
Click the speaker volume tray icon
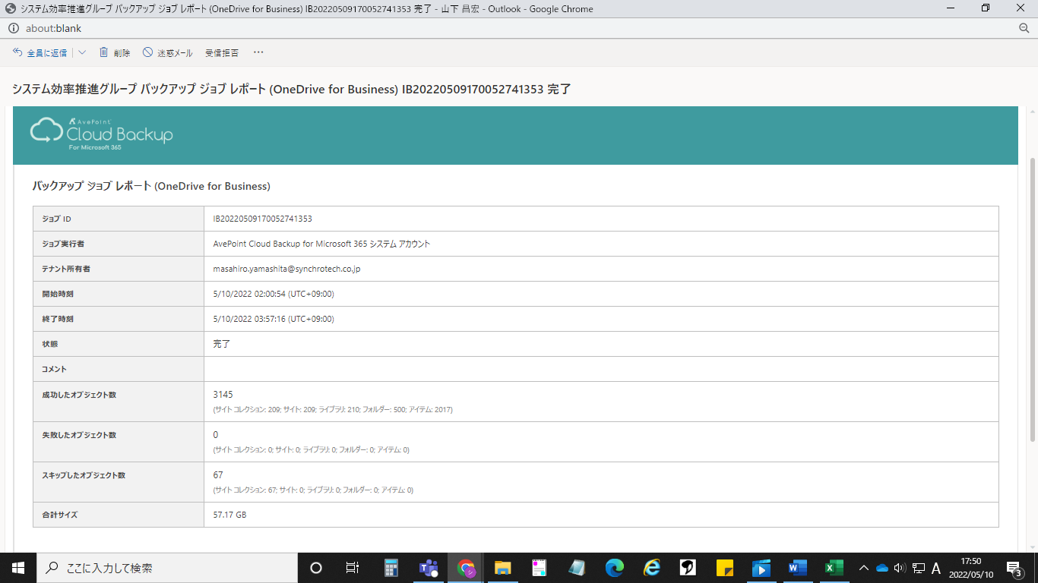point(900,568)
